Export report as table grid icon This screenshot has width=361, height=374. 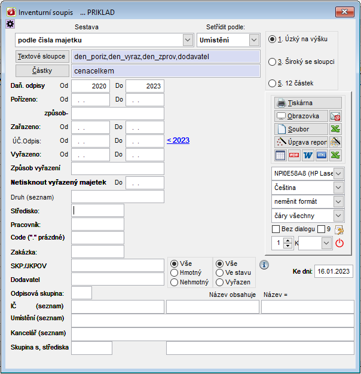(x=280, y=155)
